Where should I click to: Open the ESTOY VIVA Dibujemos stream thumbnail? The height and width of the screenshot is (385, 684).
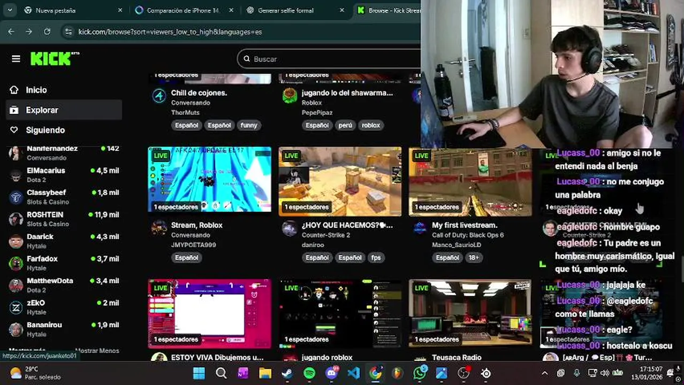point(209,314)
